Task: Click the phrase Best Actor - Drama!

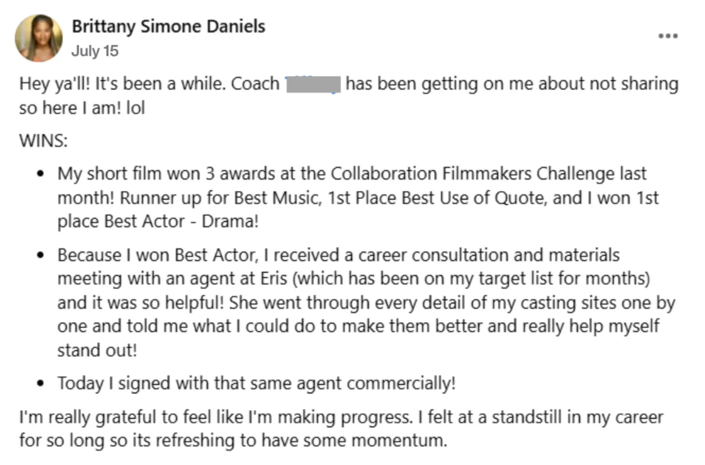Action: point(181,221)
